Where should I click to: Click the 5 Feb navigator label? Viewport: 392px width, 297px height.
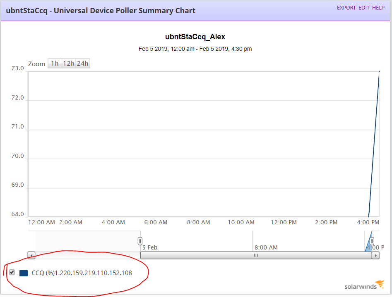click(x=150, y=247)
